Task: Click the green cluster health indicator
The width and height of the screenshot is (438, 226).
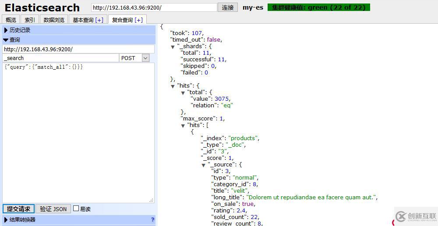Action: [318, 7]
